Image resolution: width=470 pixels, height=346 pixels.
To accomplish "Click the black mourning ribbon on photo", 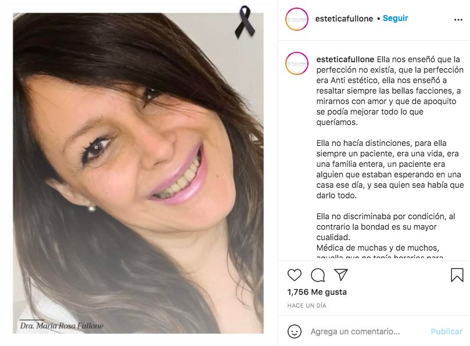I will 245,22.
